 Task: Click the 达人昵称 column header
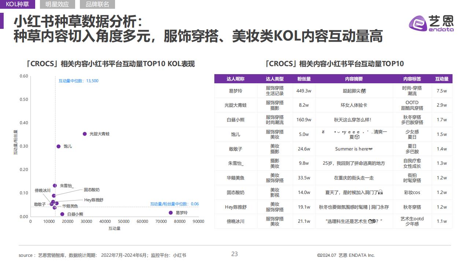pos(236,79)
